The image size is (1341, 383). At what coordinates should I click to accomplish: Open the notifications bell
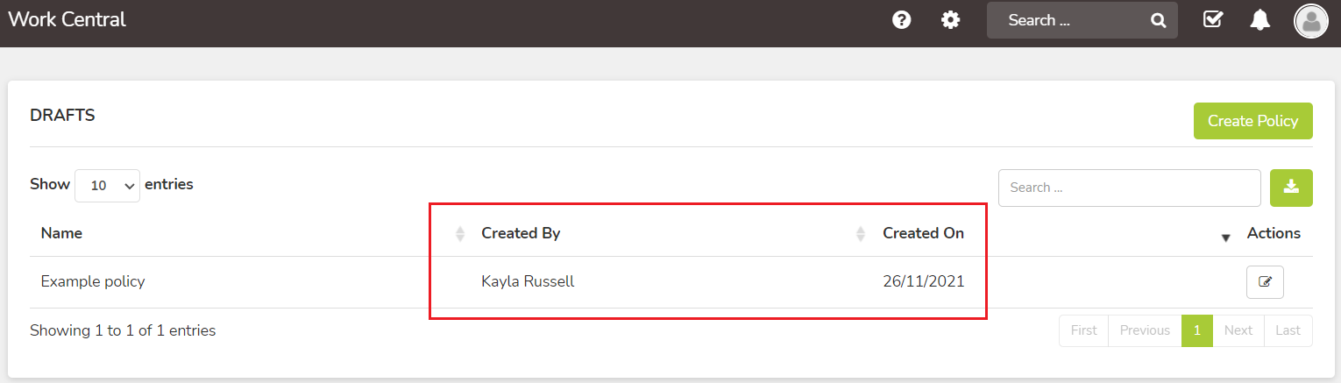pos(1260,20)
